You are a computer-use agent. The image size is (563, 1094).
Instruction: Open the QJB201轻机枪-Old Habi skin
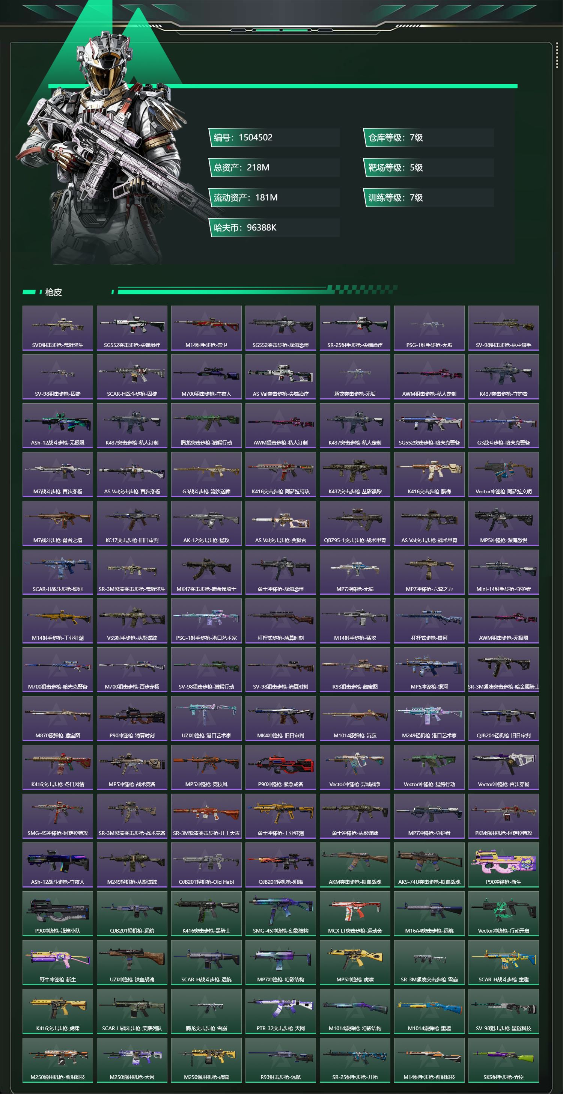click(206, 865)
